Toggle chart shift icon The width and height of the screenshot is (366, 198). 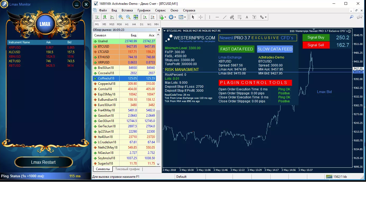pyautogui.click(x=152, y=17)
